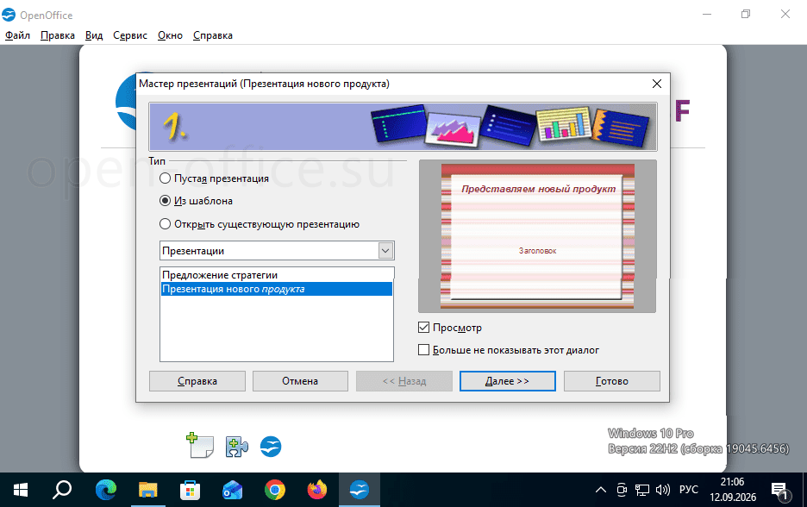807x507 pixels.
Task: Switch the РУС input language indicator
Action: [x=689, y=490]
